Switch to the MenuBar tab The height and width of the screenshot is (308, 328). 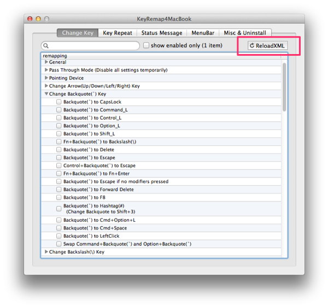tap(203, 33)
